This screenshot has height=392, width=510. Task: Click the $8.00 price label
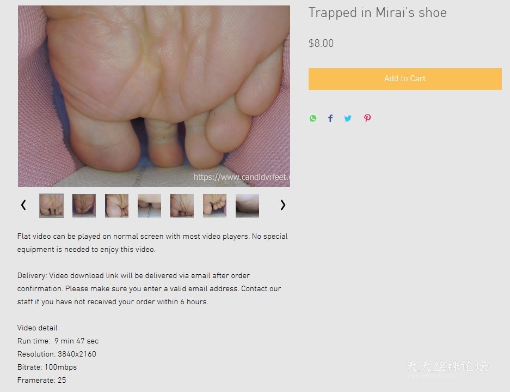coord(321,43)
